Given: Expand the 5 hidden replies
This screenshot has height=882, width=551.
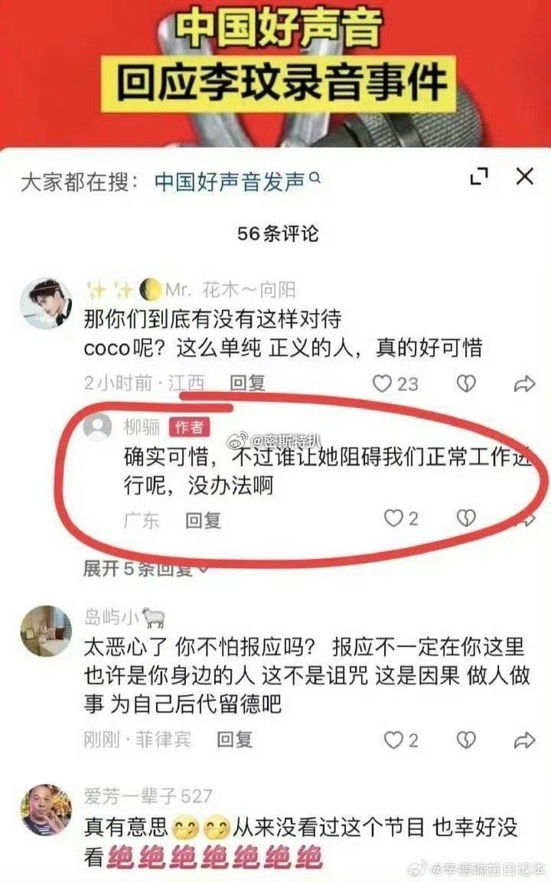Looking at the screenshot, I should tap(145, 569).
